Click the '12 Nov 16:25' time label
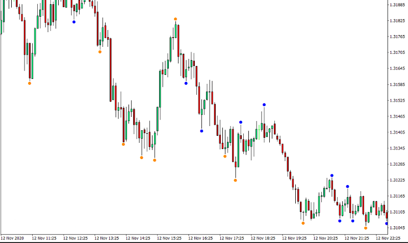 click(x=200, y=238)
